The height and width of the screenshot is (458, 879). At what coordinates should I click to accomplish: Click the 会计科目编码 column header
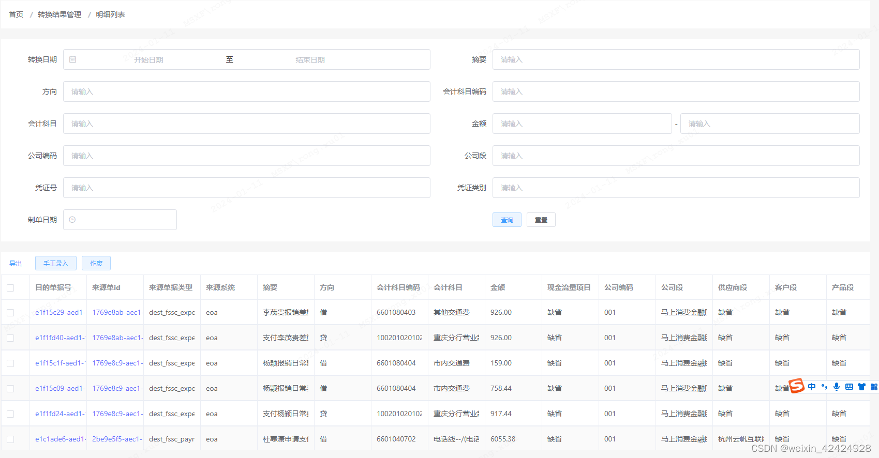pos(398,287)
